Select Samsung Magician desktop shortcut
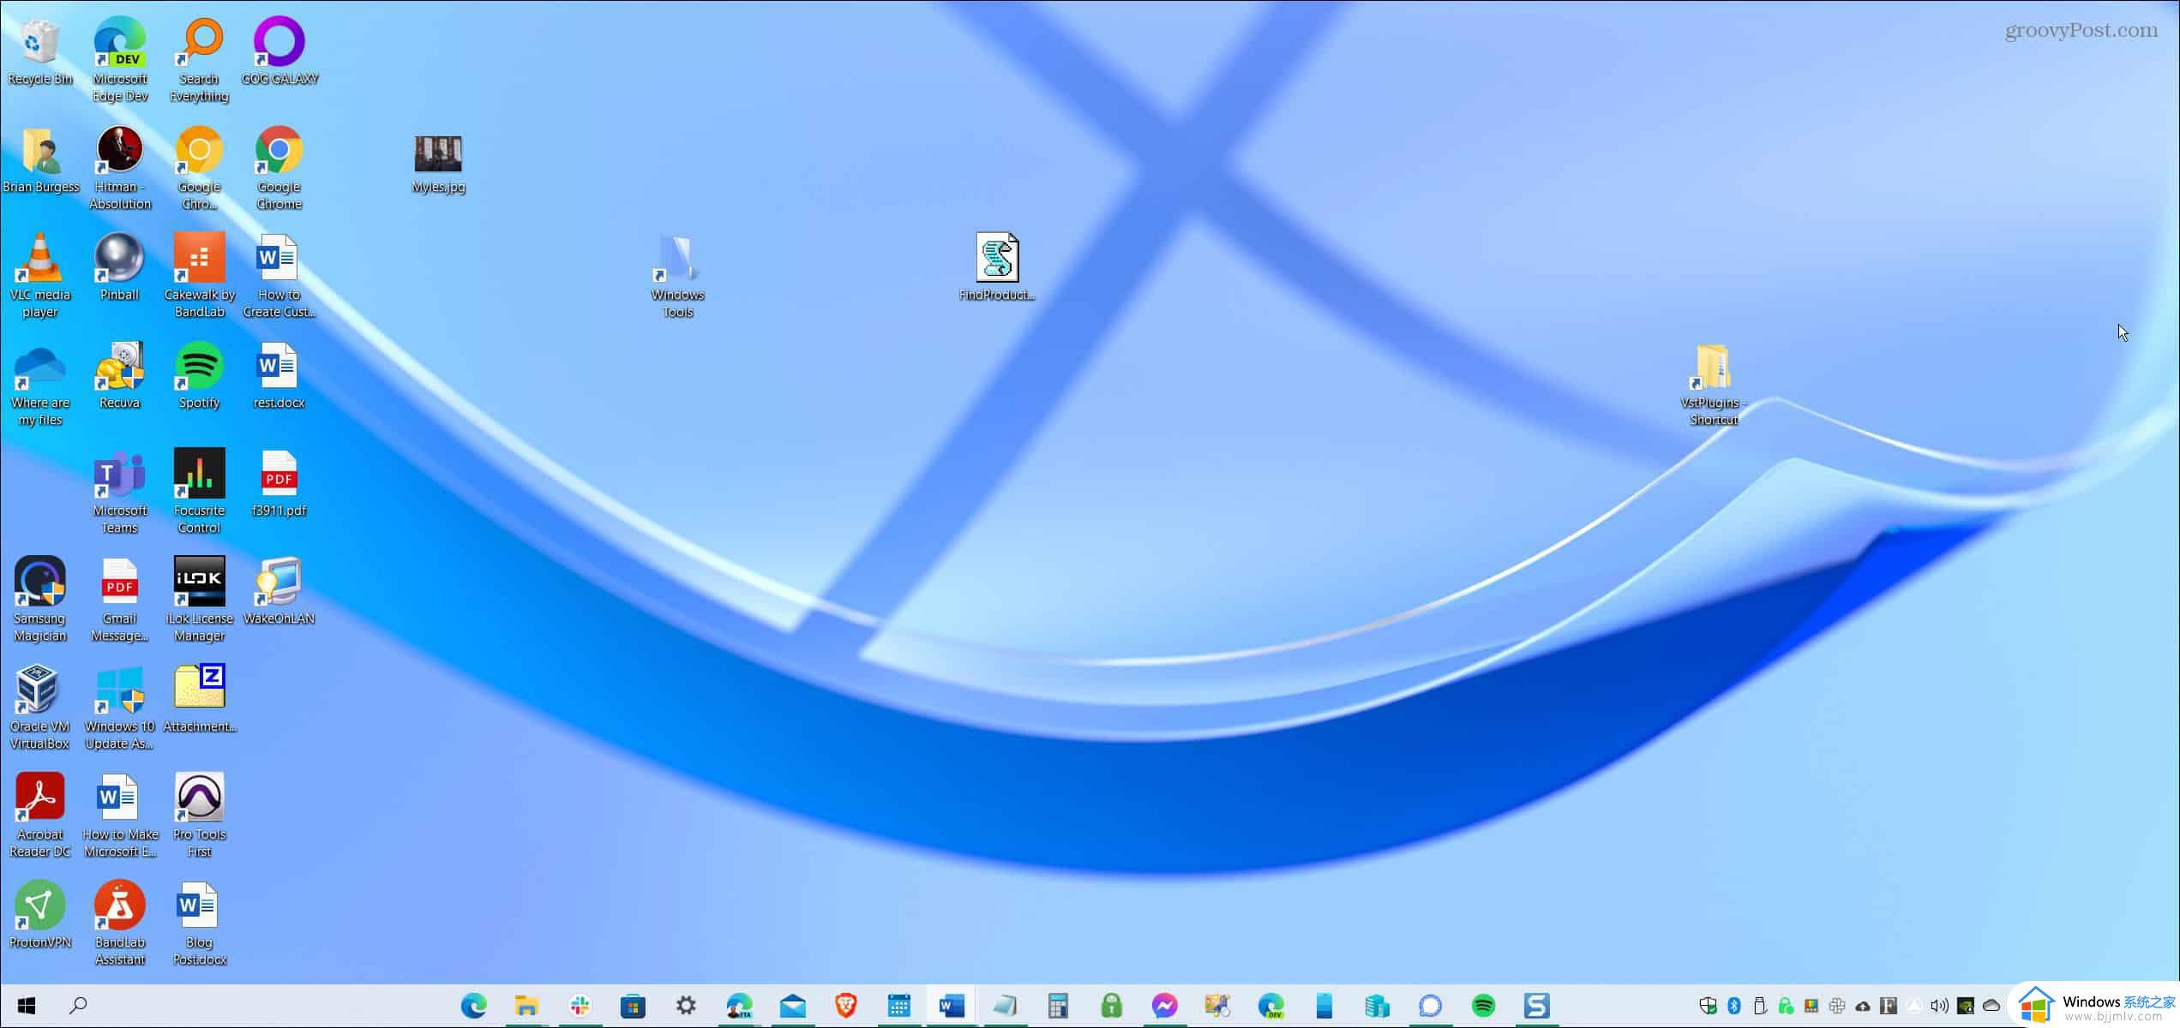 coord(40,600)
